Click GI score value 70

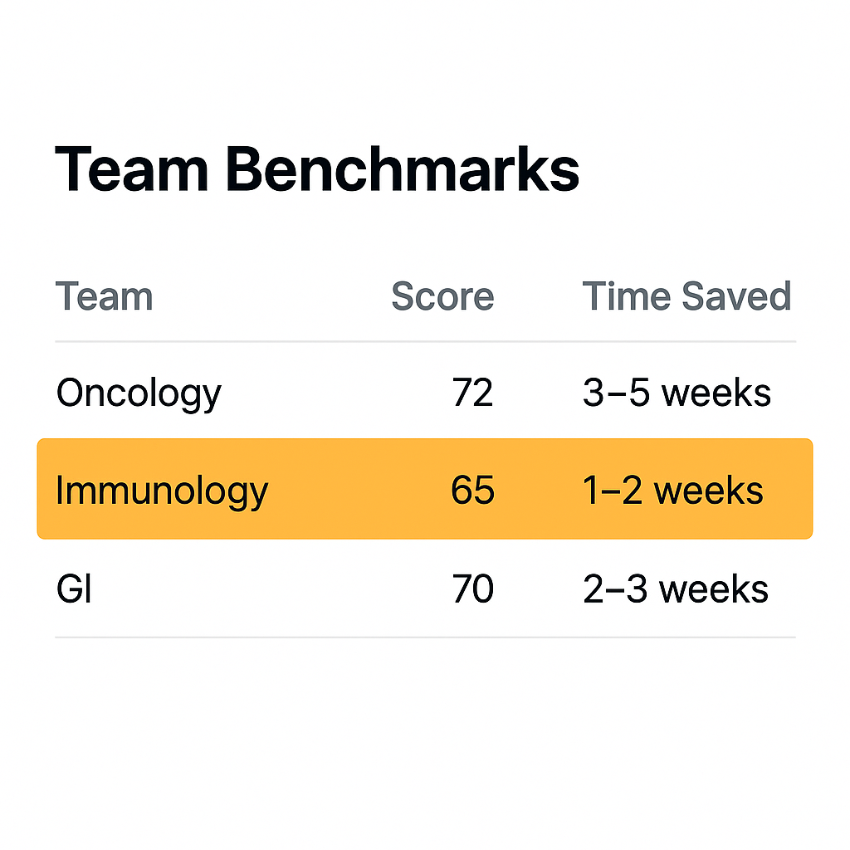point(472,589)
